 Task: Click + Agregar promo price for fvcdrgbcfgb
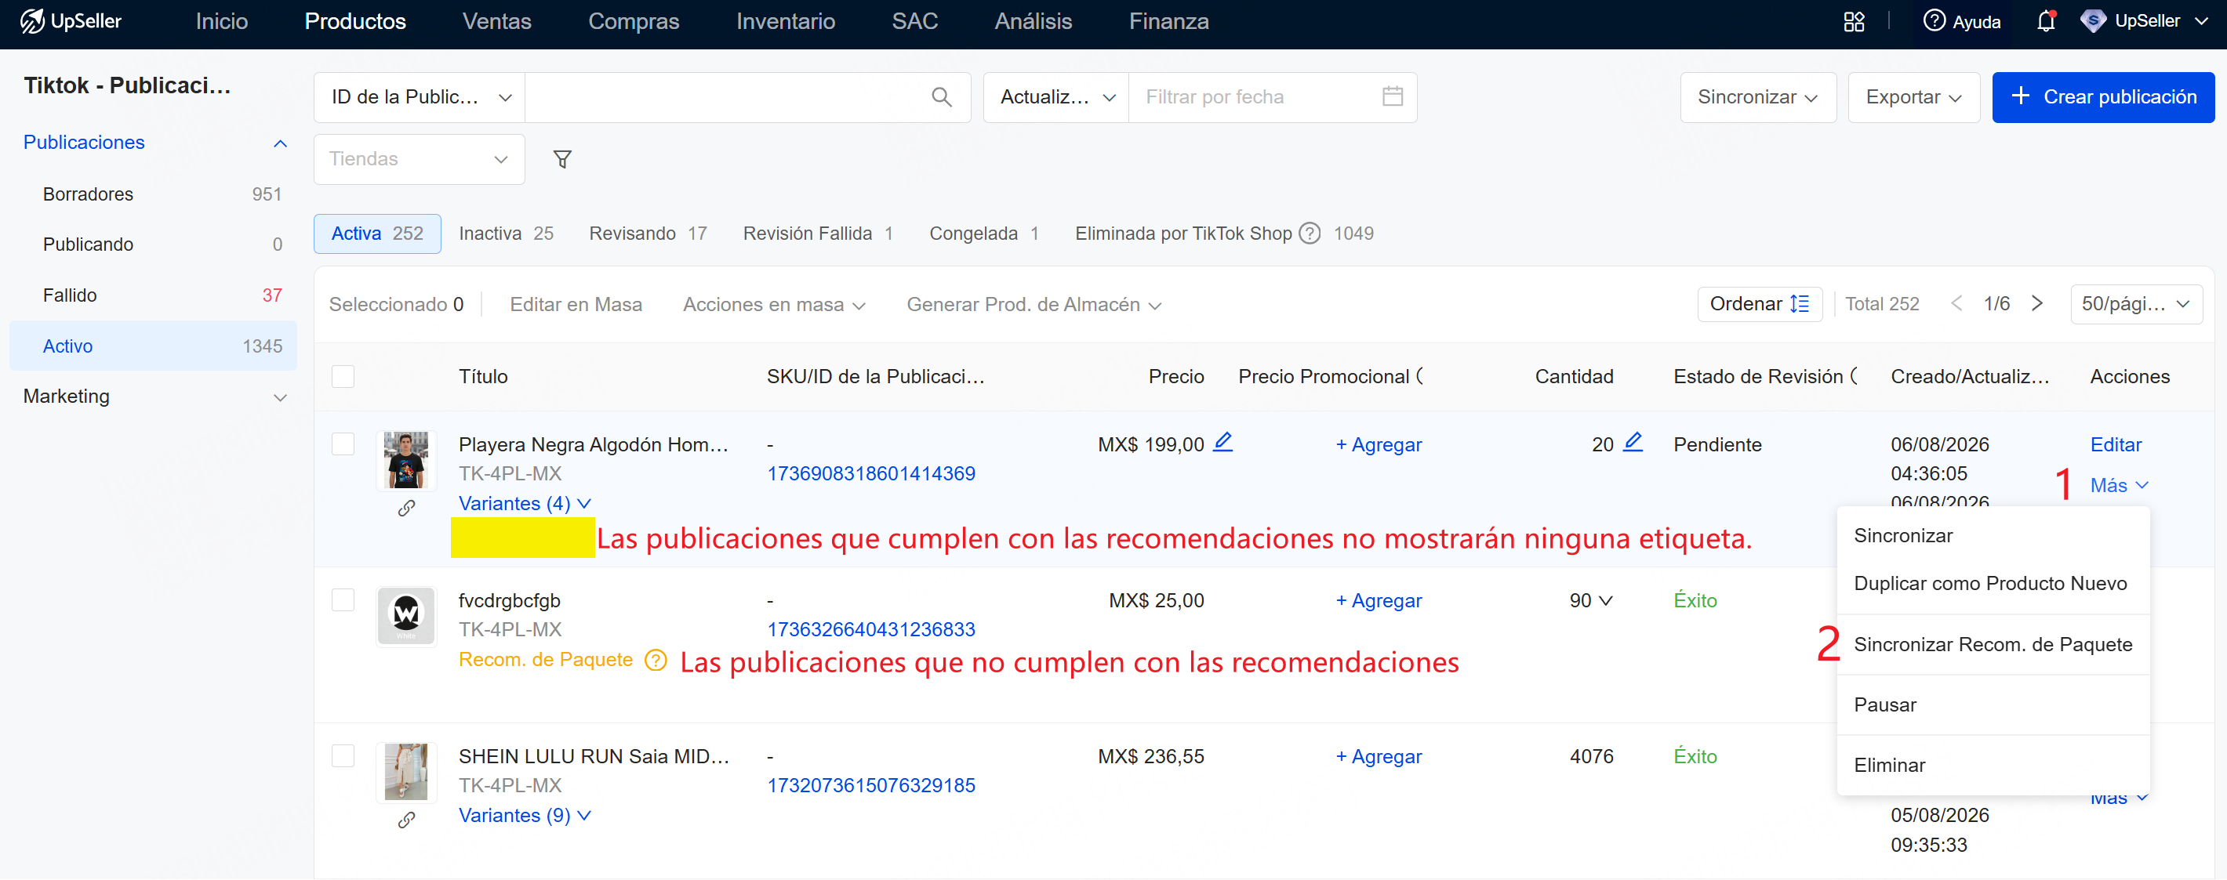click(1378, 600)
